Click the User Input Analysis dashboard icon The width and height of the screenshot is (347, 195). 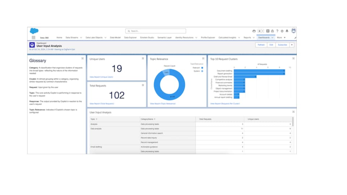[32, 45]
